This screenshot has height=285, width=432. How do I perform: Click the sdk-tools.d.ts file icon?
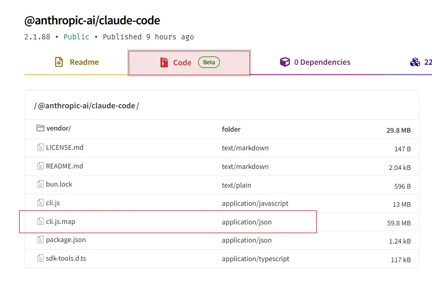[x=40, y=259]
